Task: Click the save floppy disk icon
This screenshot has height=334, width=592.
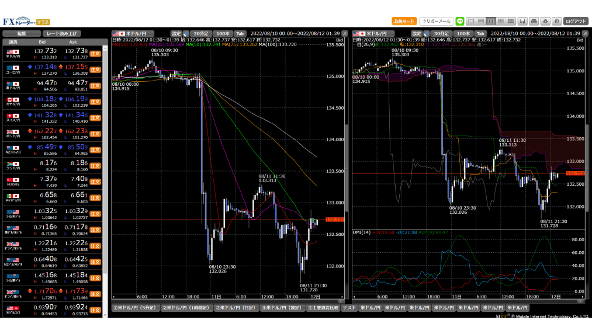Action: click(x=522, y=22)
